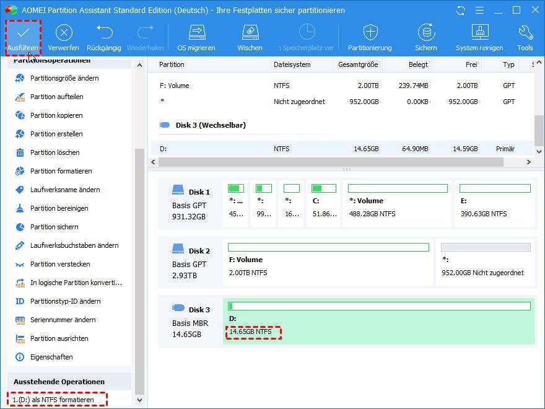The width and height of the screenshot is (545, 409).
Task: Open the hamburger menu in the title bar
Action: (479, 11)
